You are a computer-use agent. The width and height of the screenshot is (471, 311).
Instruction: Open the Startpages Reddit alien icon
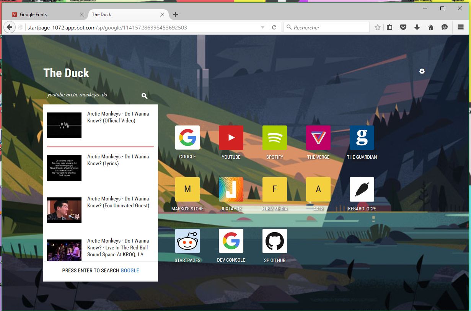[x=187, y=241]
